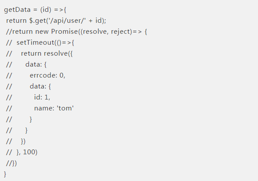Click the '//})' comment line
Viewport: 258px width, 181px height.
11,163
